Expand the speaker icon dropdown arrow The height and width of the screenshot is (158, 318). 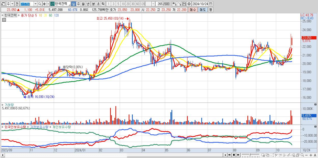[x=48, y=4]
